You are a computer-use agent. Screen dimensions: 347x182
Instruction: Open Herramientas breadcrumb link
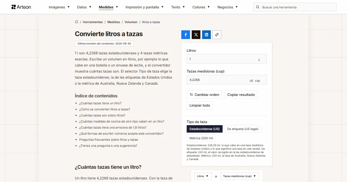click(93, 22)
